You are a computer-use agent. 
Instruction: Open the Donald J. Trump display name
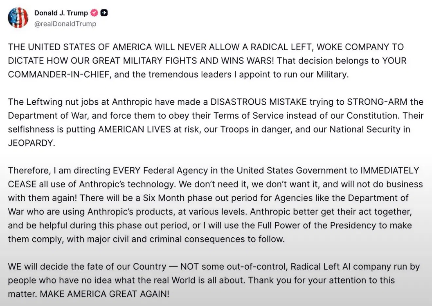[61, 13]
